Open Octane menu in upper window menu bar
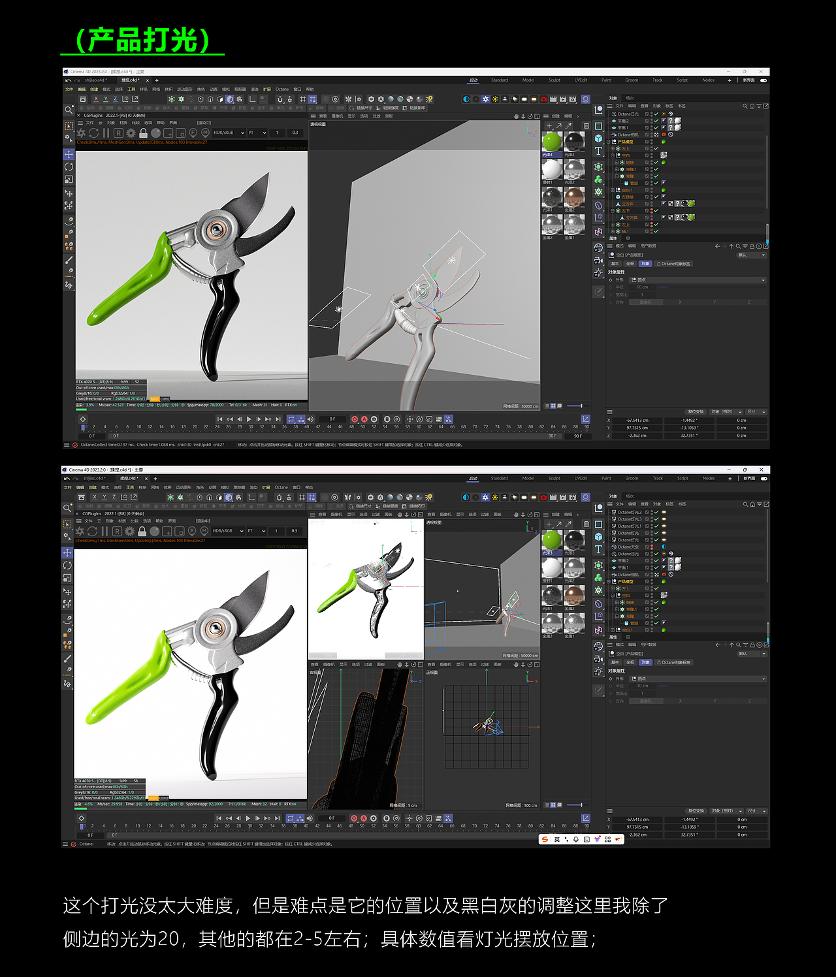Image resolution: width=836 pixels, height=977 pixels. pyautogui.click(x=282, y=89)
